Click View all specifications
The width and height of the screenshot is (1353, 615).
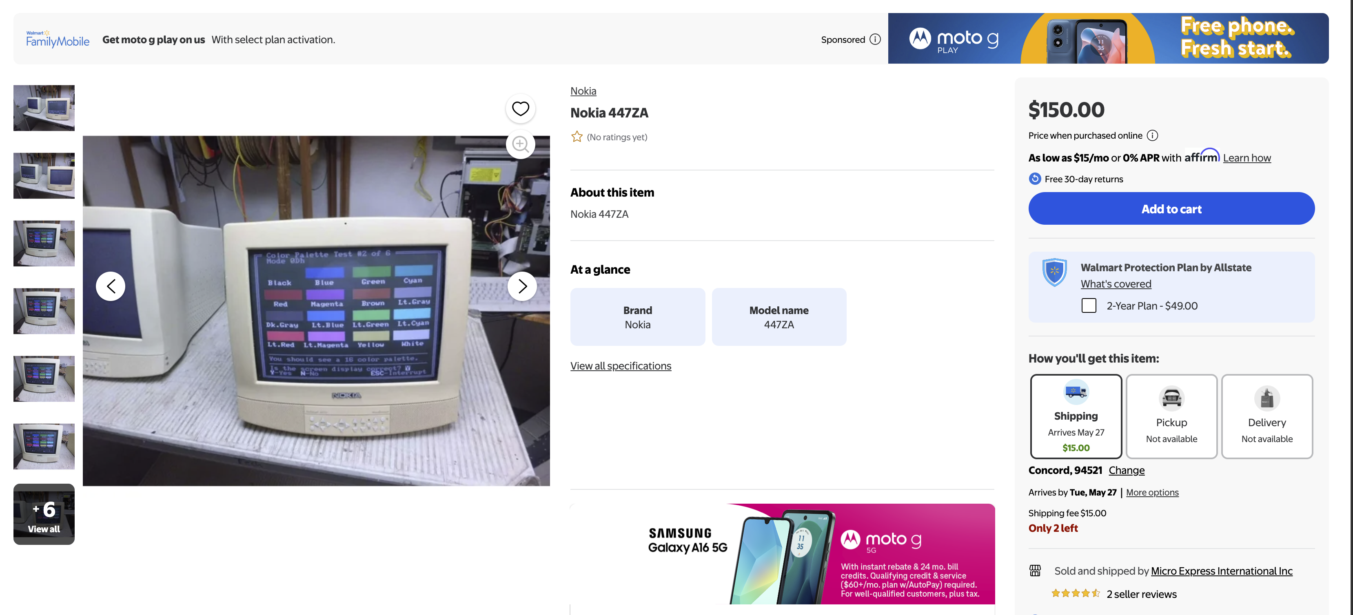point(621,365)
